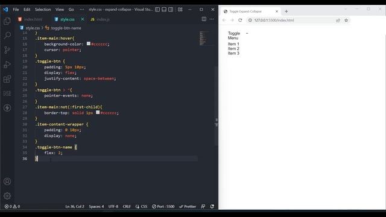Change line ending via CRLF
The width and height of the screenshot is (386, 217).
127,206
